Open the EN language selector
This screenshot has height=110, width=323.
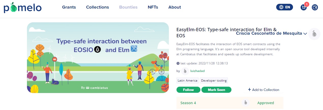click(285, 7)
